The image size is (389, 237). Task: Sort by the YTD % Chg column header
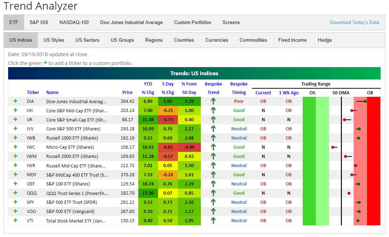coord(148,88)
